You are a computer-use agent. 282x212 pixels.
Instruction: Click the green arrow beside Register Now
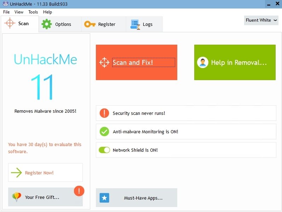click(x=16, y=173)
